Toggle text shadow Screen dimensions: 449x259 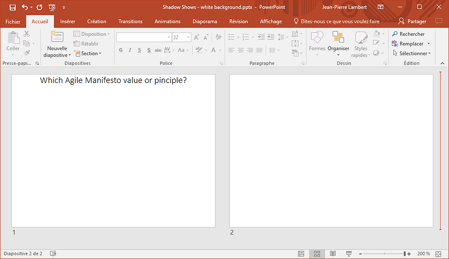[x=149, y=50]
